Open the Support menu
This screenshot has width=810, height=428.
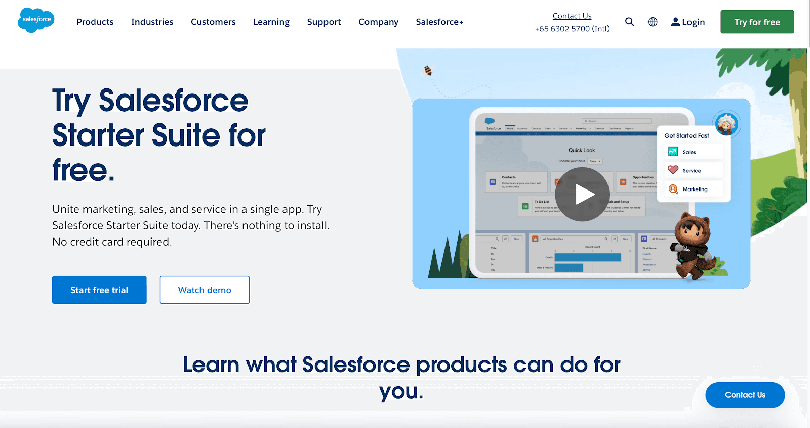[324, 22]
